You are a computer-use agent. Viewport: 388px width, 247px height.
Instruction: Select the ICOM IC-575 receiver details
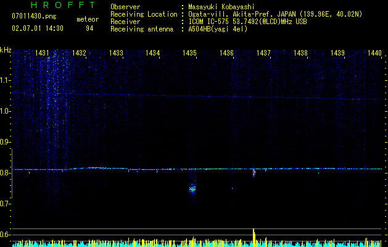[247, 22]
